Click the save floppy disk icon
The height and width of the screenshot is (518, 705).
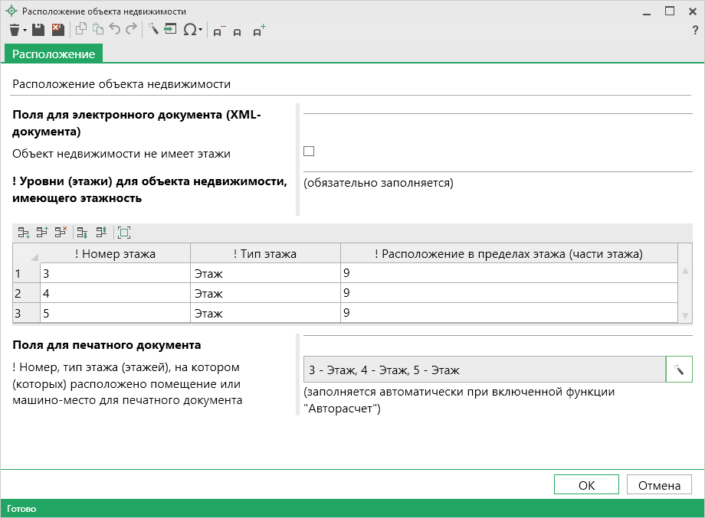[x=38, y=30]
